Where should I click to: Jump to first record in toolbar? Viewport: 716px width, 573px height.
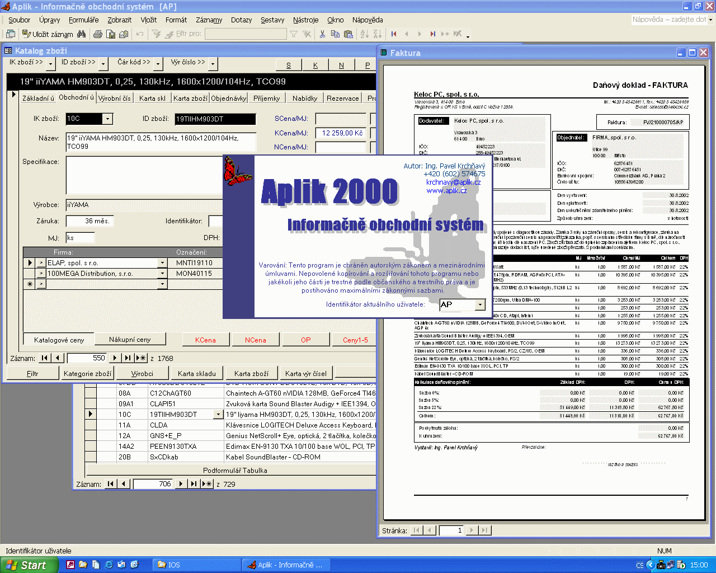pos(394,34)
